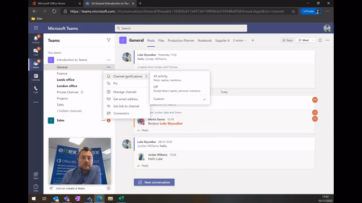Open the Supplier A tab

pos(222,41)
